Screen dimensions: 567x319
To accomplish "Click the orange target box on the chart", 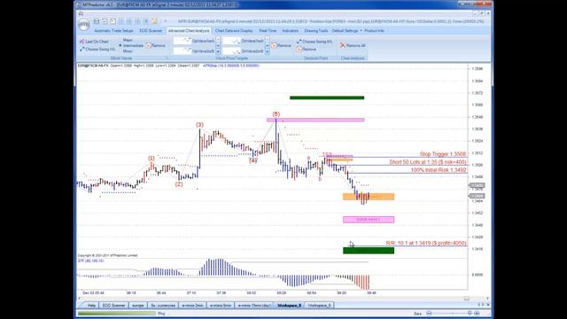I will pyautogui.click(x=369, y=197).
